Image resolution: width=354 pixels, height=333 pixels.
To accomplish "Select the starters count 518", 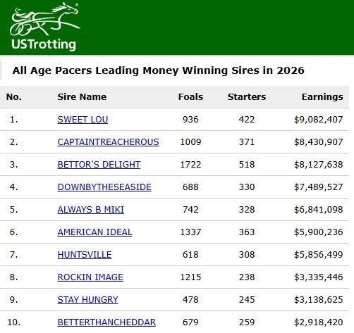I will point(247,165).
